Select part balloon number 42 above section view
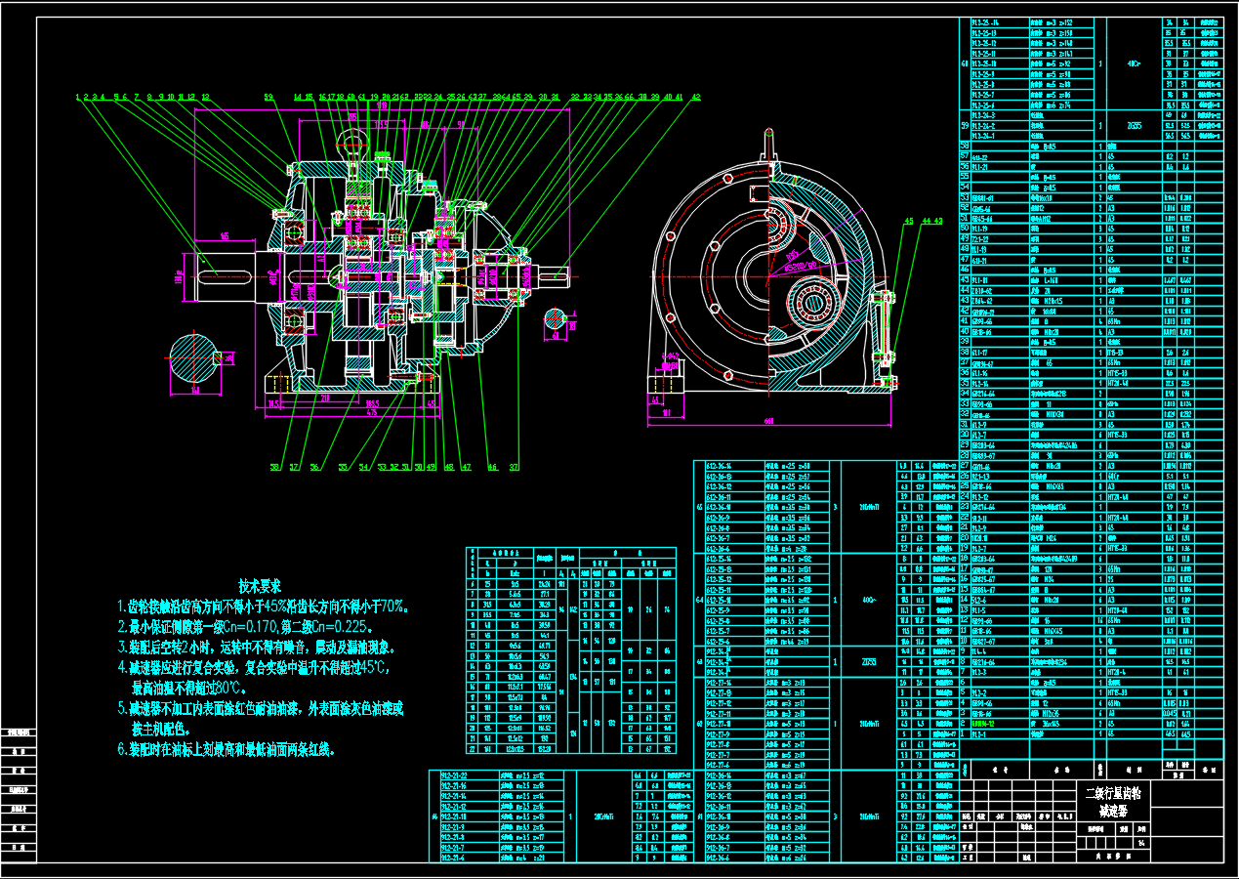The image size is (1239, 879). point(695,98)
